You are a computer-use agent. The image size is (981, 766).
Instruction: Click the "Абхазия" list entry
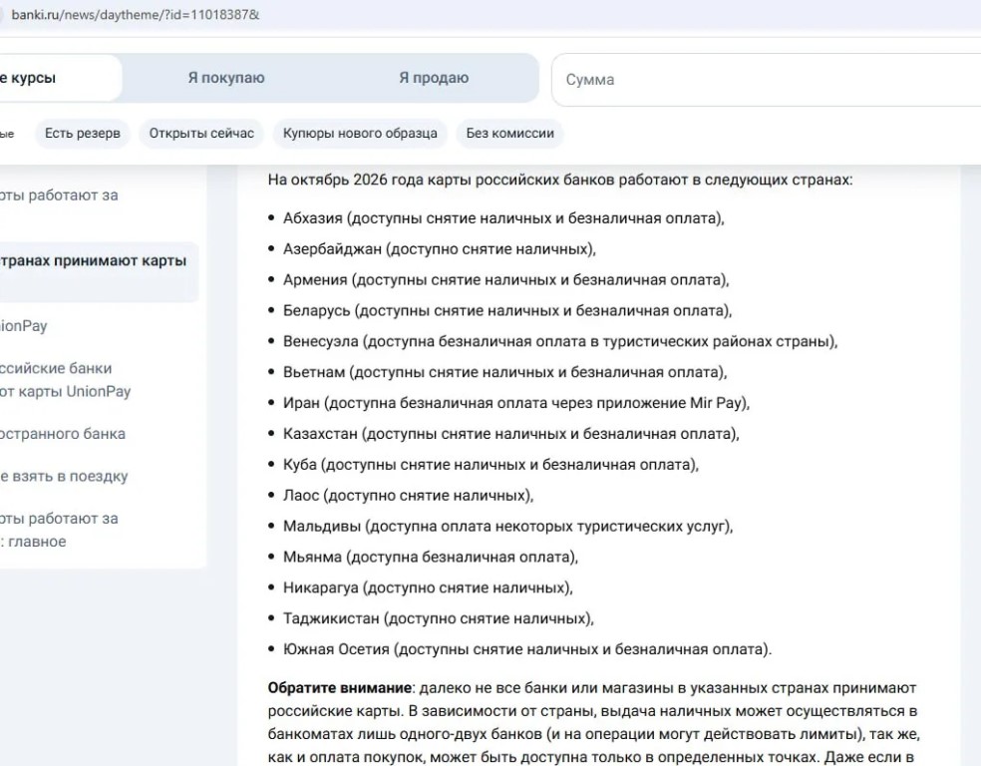(x=503, y=217)
